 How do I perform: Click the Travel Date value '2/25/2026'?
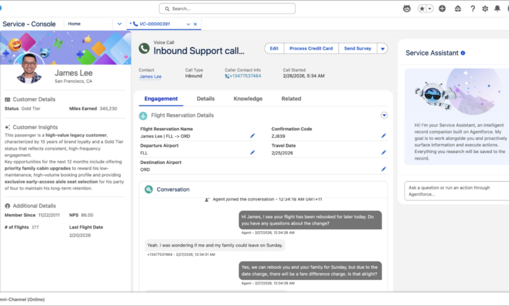pos(282,153)
